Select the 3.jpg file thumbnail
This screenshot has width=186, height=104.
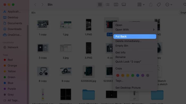(x=66, y=48)
